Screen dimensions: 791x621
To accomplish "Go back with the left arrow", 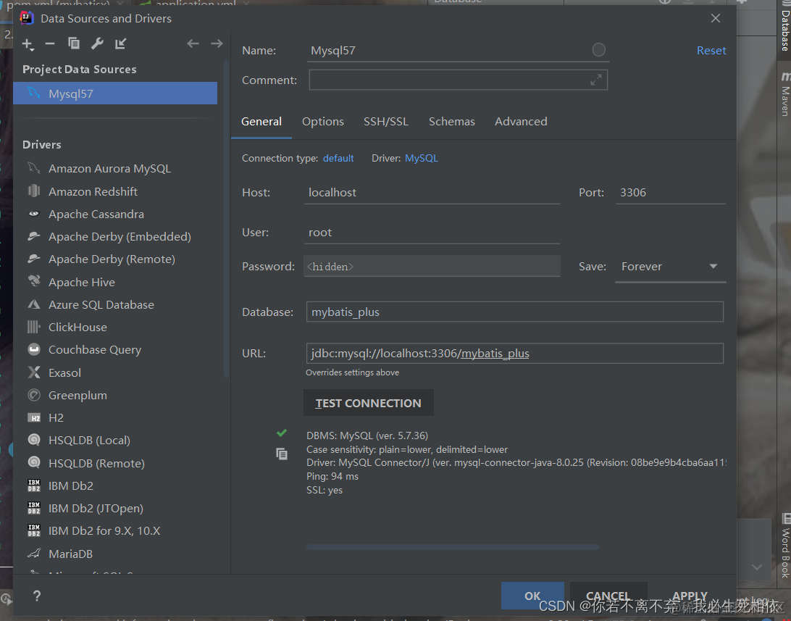I will pos(193,44).
